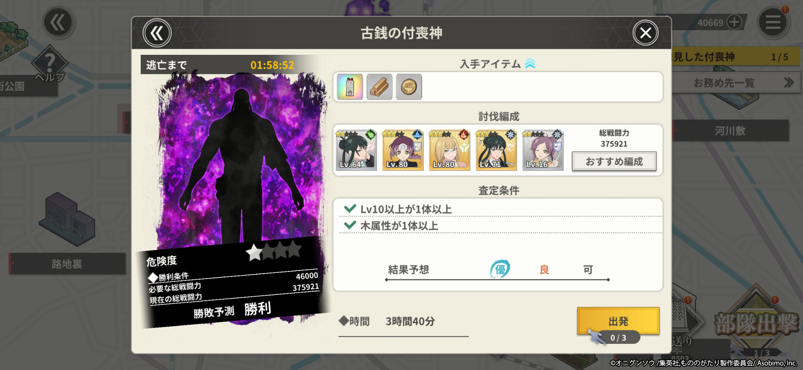Image resolution: width=803 pixels, height=370 pixels.
Task: Choose the Lv.71 black-haired character
Action: point(496,150)
